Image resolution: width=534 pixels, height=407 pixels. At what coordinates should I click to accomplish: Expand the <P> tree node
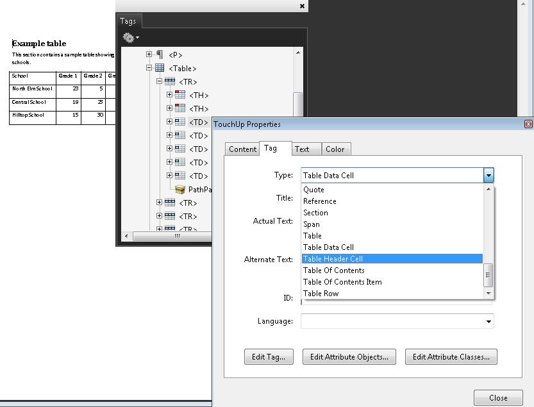point(149,54)
